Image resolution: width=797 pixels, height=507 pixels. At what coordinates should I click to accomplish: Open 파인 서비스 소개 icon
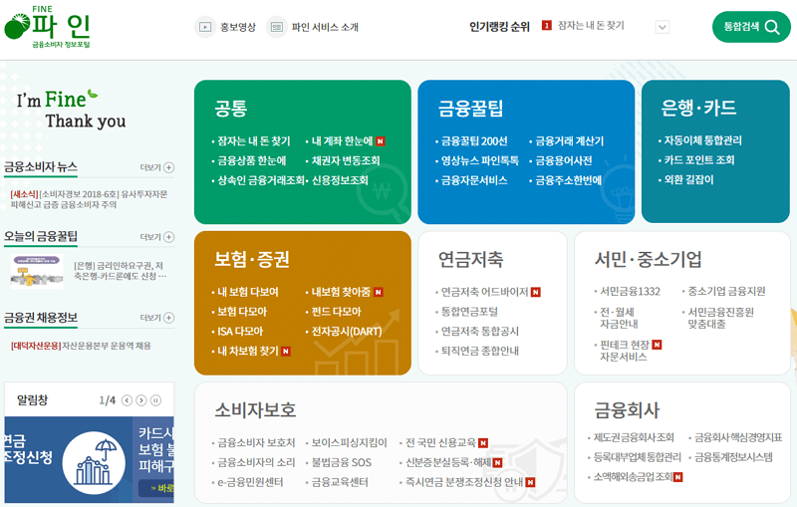tap(277, 27)
